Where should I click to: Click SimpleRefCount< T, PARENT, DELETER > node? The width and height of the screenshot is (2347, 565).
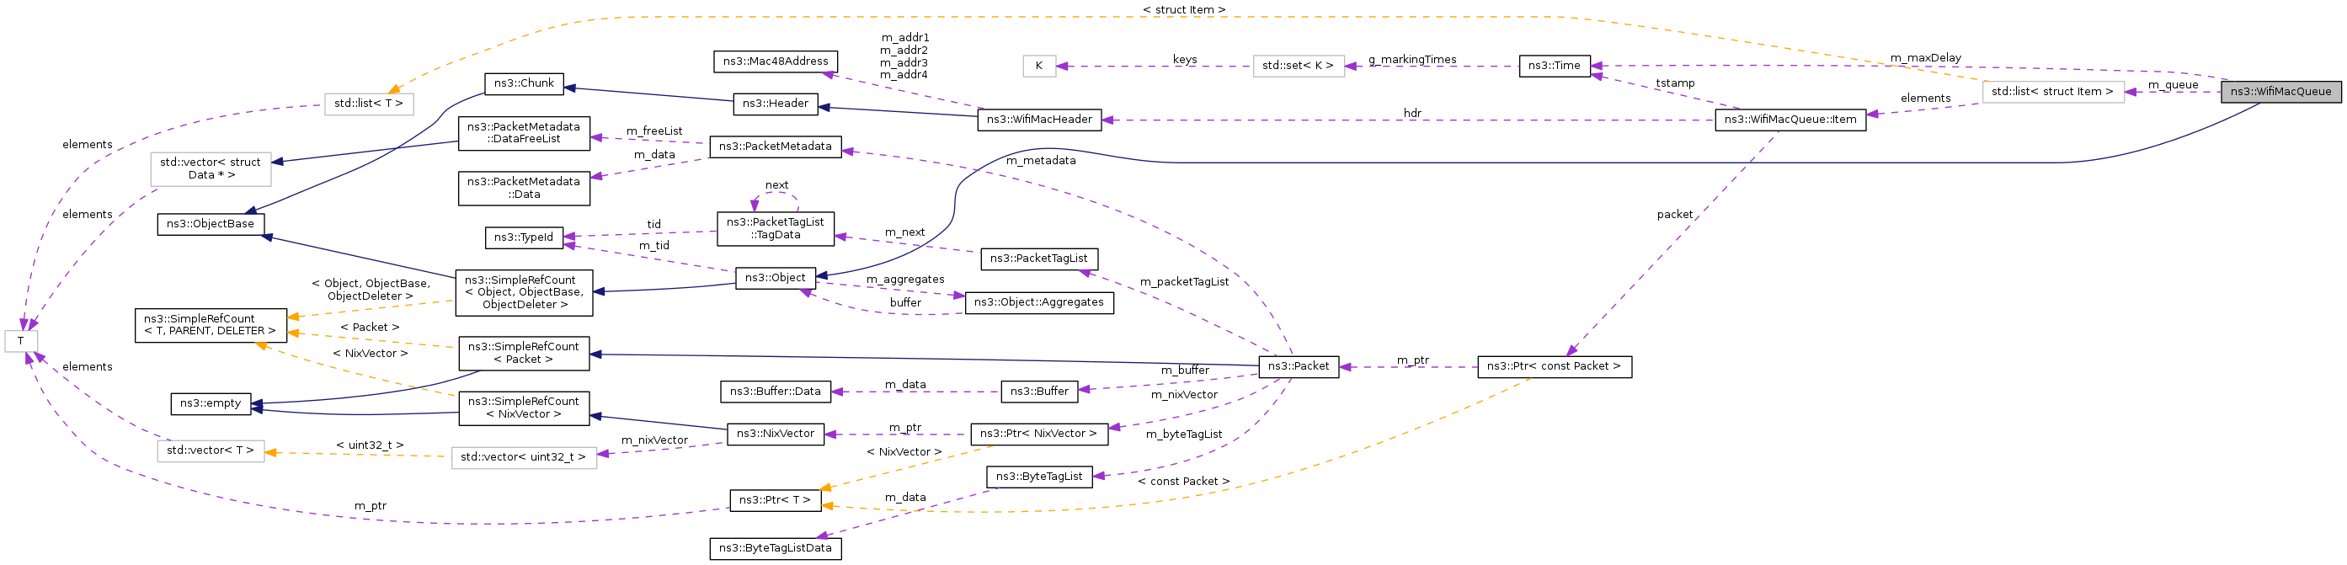(x=211, y=325)
